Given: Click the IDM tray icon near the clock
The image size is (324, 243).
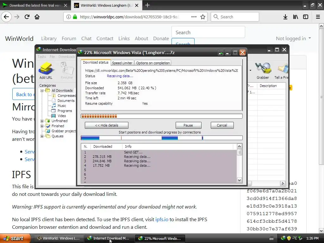Looking at the screenshot, I should (283, 238).
